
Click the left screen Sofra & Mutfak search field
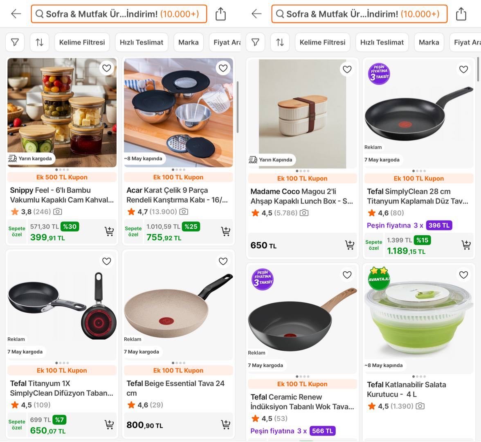tap(119, 14)
